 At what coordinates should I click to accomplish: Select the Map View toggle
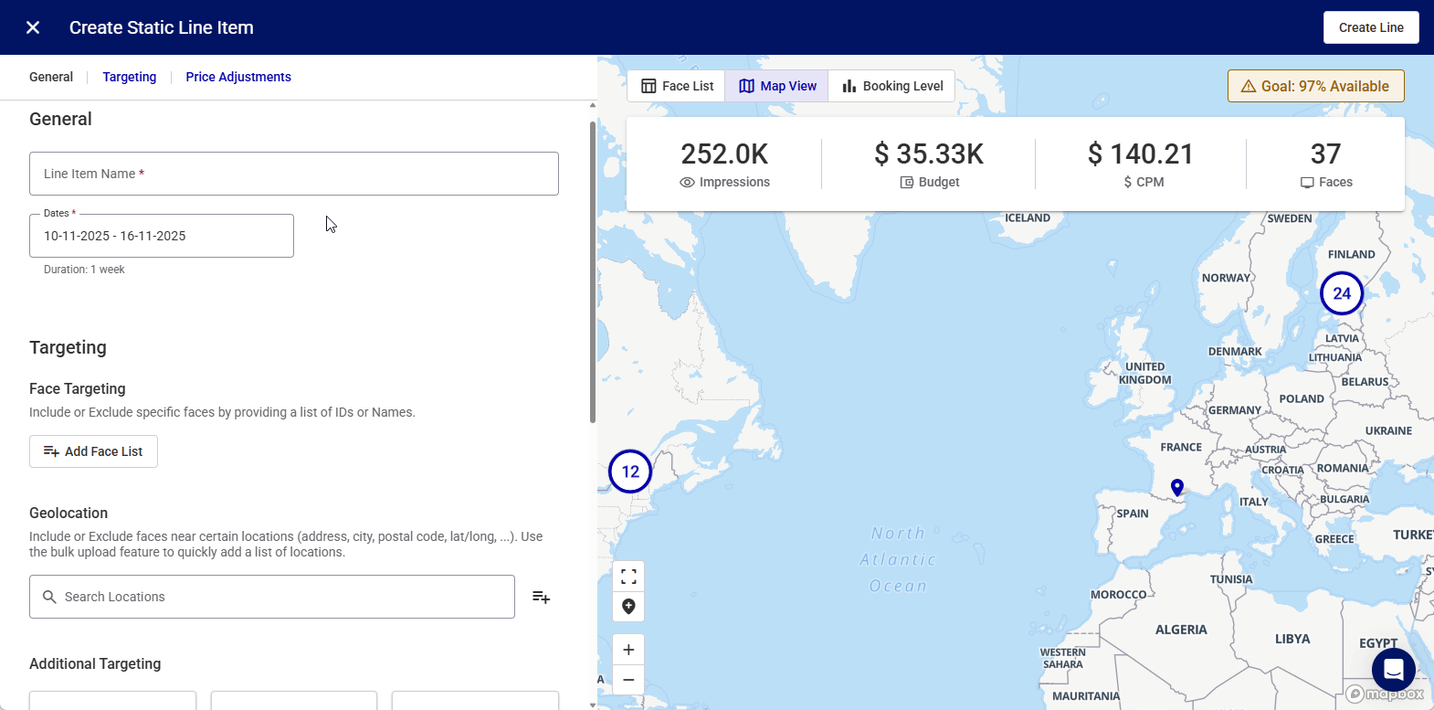pyautogui.click(x=777, y=86)
